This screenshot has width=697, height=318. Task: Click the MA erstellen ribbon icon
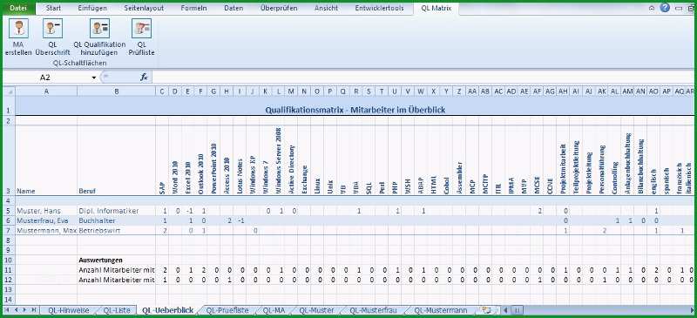18,29
